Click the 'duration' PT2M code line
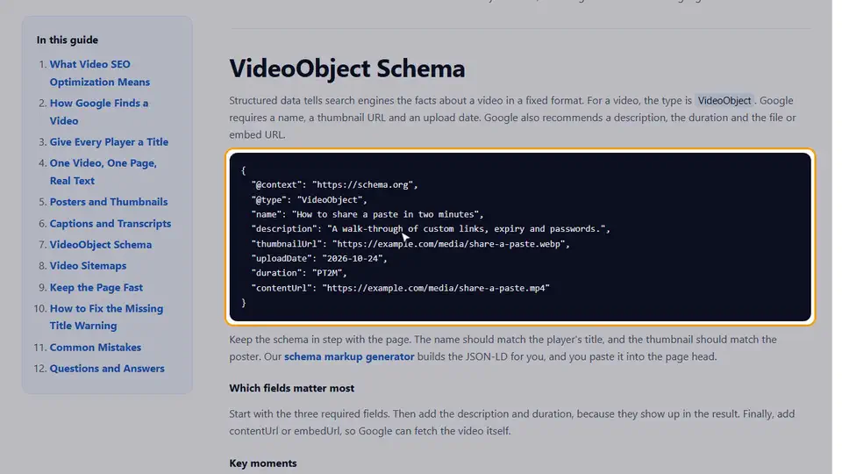The height and width of the screenshot is (474, 842). pyautogui.click(x=299, y=273)
